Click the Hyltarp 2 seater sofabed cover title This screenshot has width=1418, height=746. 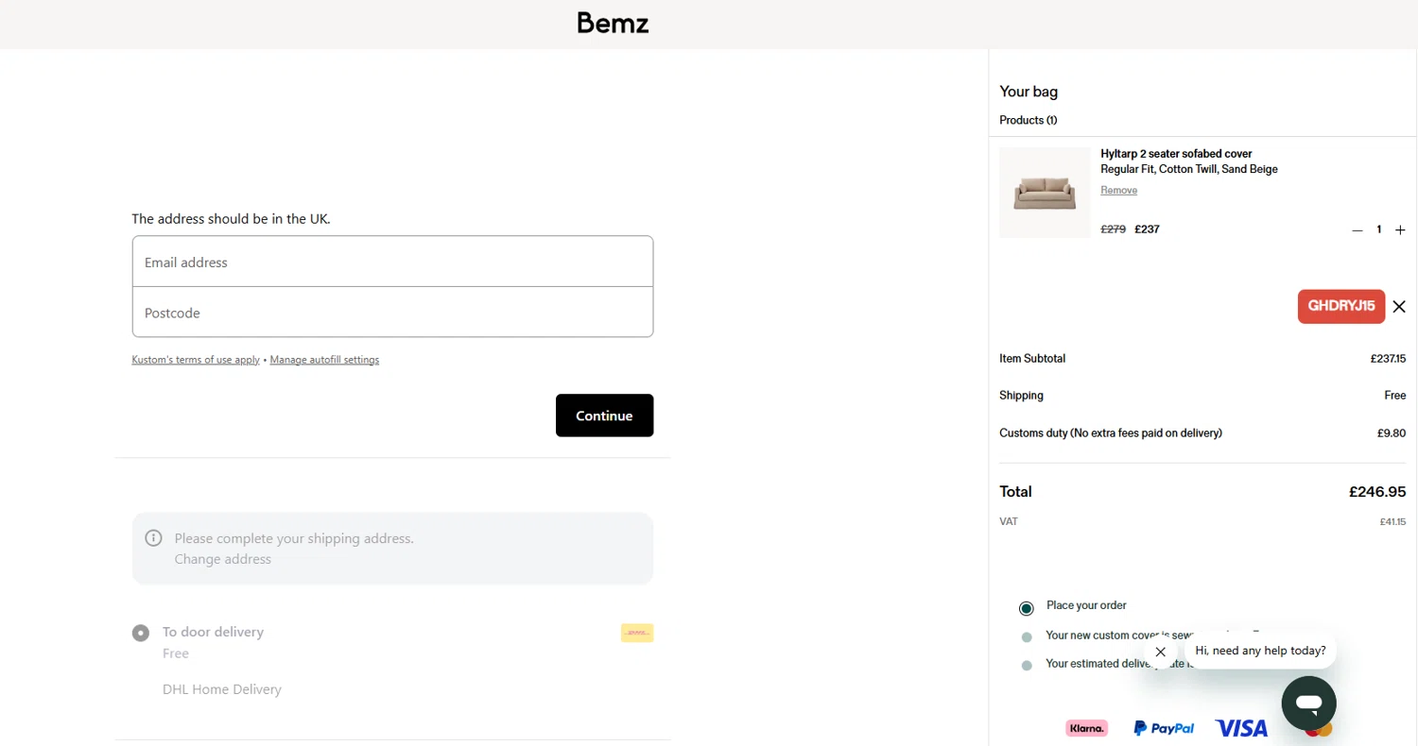point(1176,154)
